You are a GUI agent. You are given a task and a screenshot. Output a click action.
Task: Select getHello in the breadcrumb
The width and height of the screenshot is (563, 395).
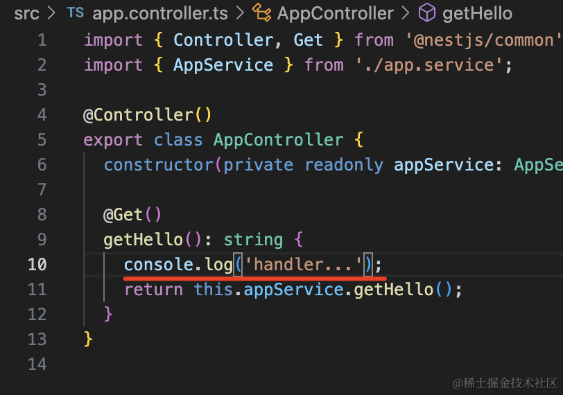click(477, 14)
